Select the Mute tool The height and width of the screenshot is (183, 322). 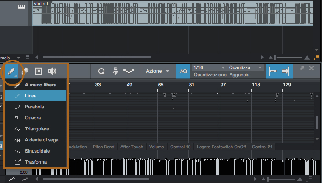tap(38, 71)
